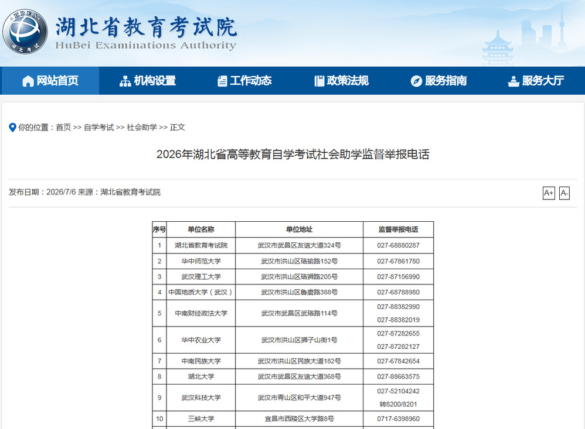Open the 服务指南 menu item
Viewport: 585px width, 429px height.
click(x=438, y=81)
